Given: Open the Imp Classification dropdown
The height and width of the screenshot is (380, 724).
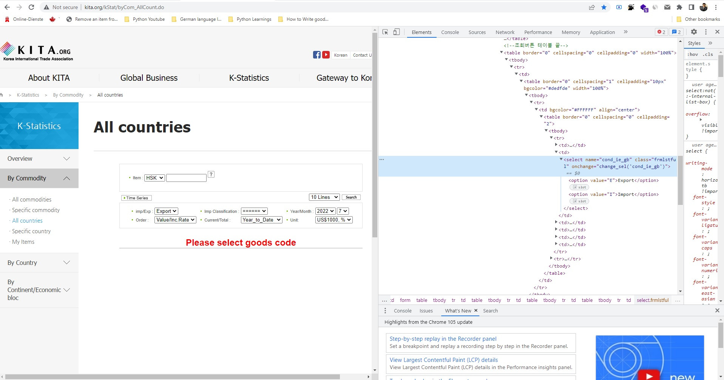Looking at the screenshot, I should (255, 211).
